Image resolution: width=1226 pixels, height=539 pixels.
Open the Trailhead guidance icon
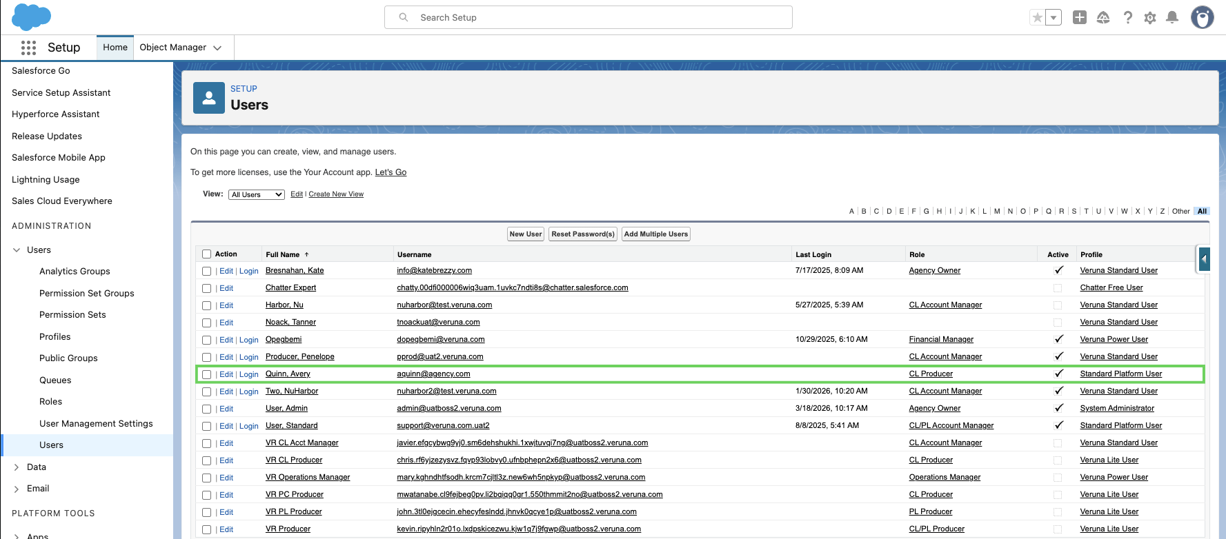[x=1103, y=18]
